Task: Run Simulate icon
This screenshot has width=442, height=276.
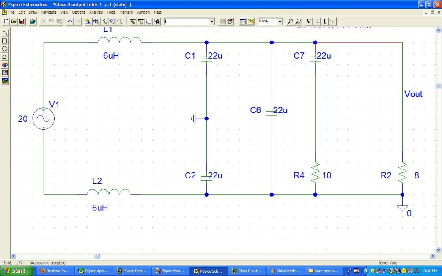Action: pyautogui.click(x=250, y=22)
